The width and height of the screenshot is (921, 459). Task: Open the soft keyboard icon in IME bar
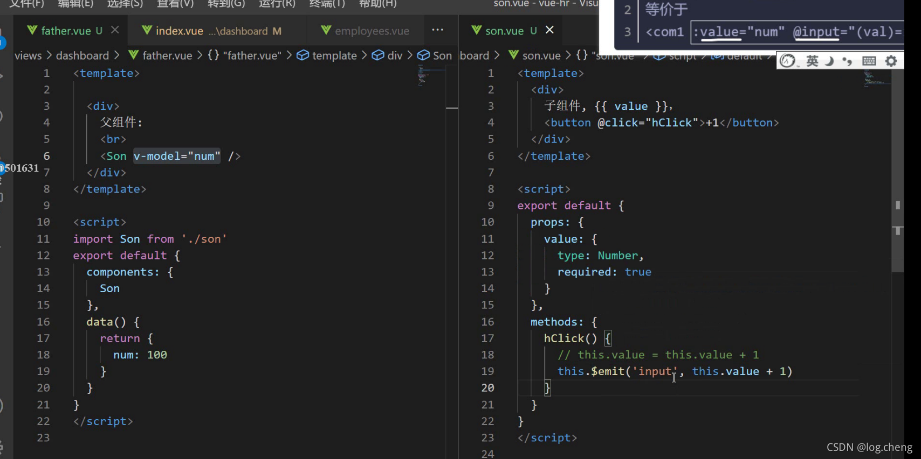tap(869, 61)
